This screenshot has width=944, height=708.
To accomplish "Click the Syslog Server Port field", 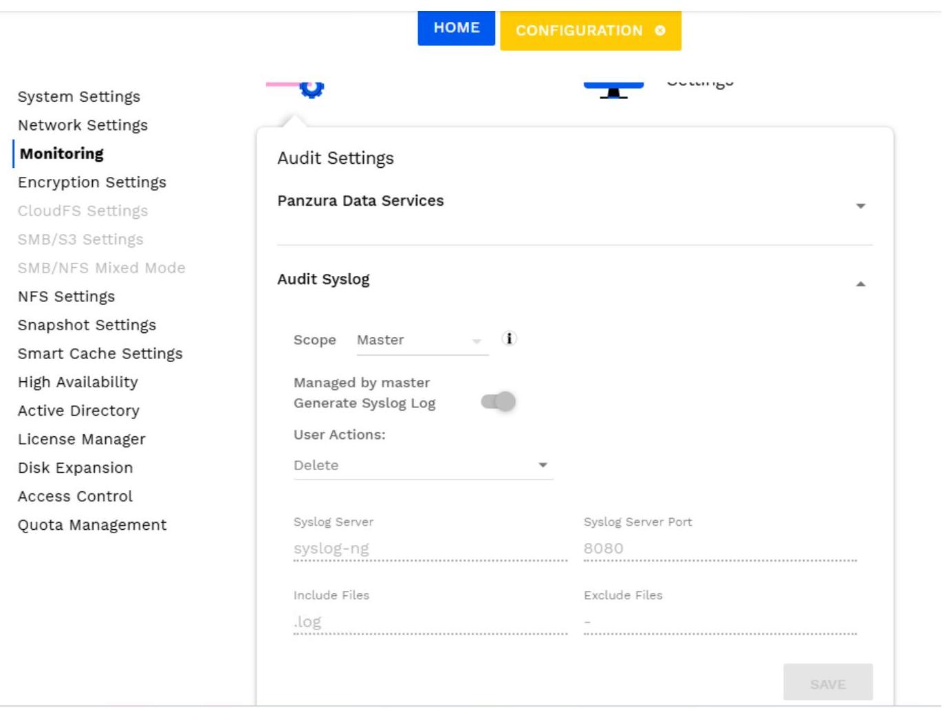I will point(721,549).
